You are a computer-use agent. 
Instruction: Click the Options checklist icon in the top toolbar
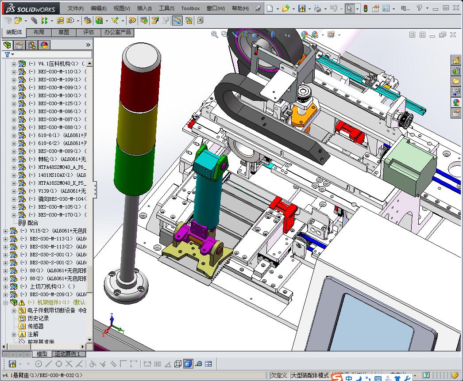point(386,8)
